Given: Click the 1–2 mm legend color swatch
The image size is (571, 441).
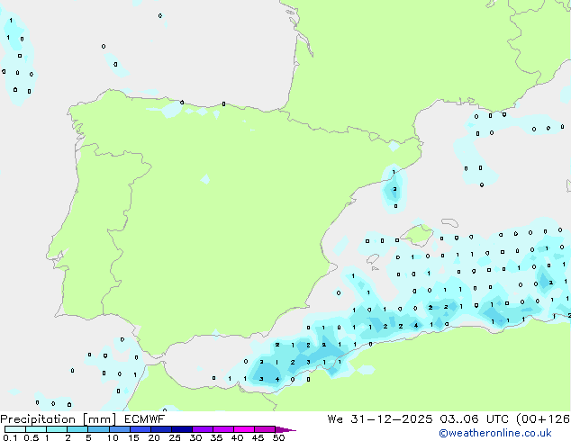Looking at the screenshot, I should (x=57, y=429).
